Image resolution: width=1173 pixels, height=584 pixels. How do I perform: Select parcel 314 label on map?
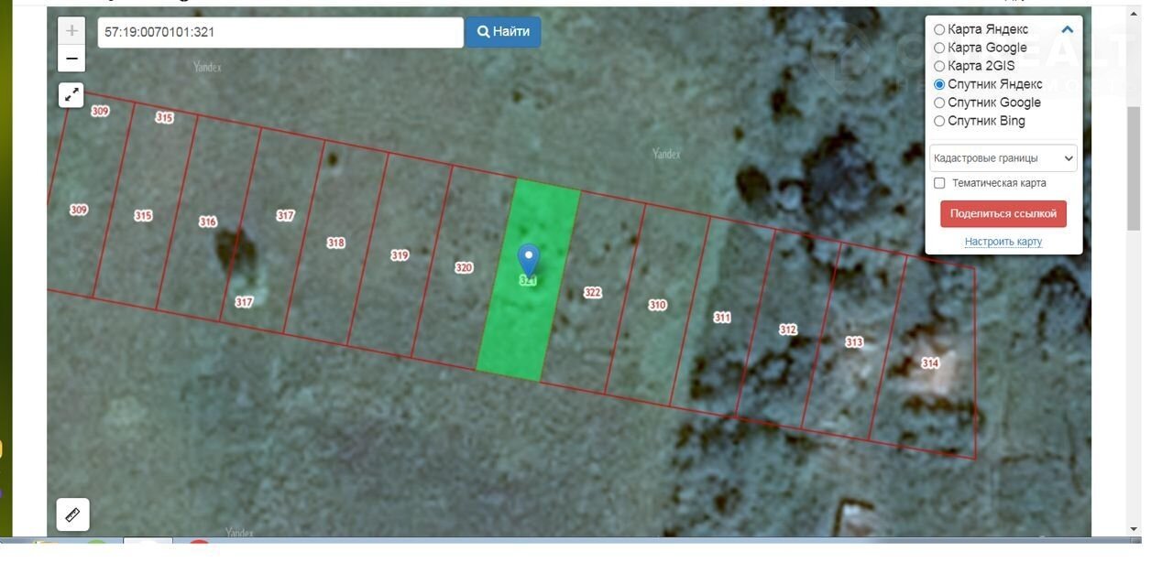coord(930,363)
